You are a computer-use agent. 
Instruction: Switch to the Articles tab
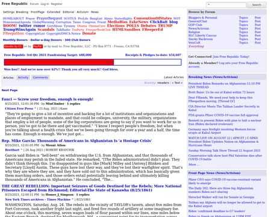coord(8,78)
